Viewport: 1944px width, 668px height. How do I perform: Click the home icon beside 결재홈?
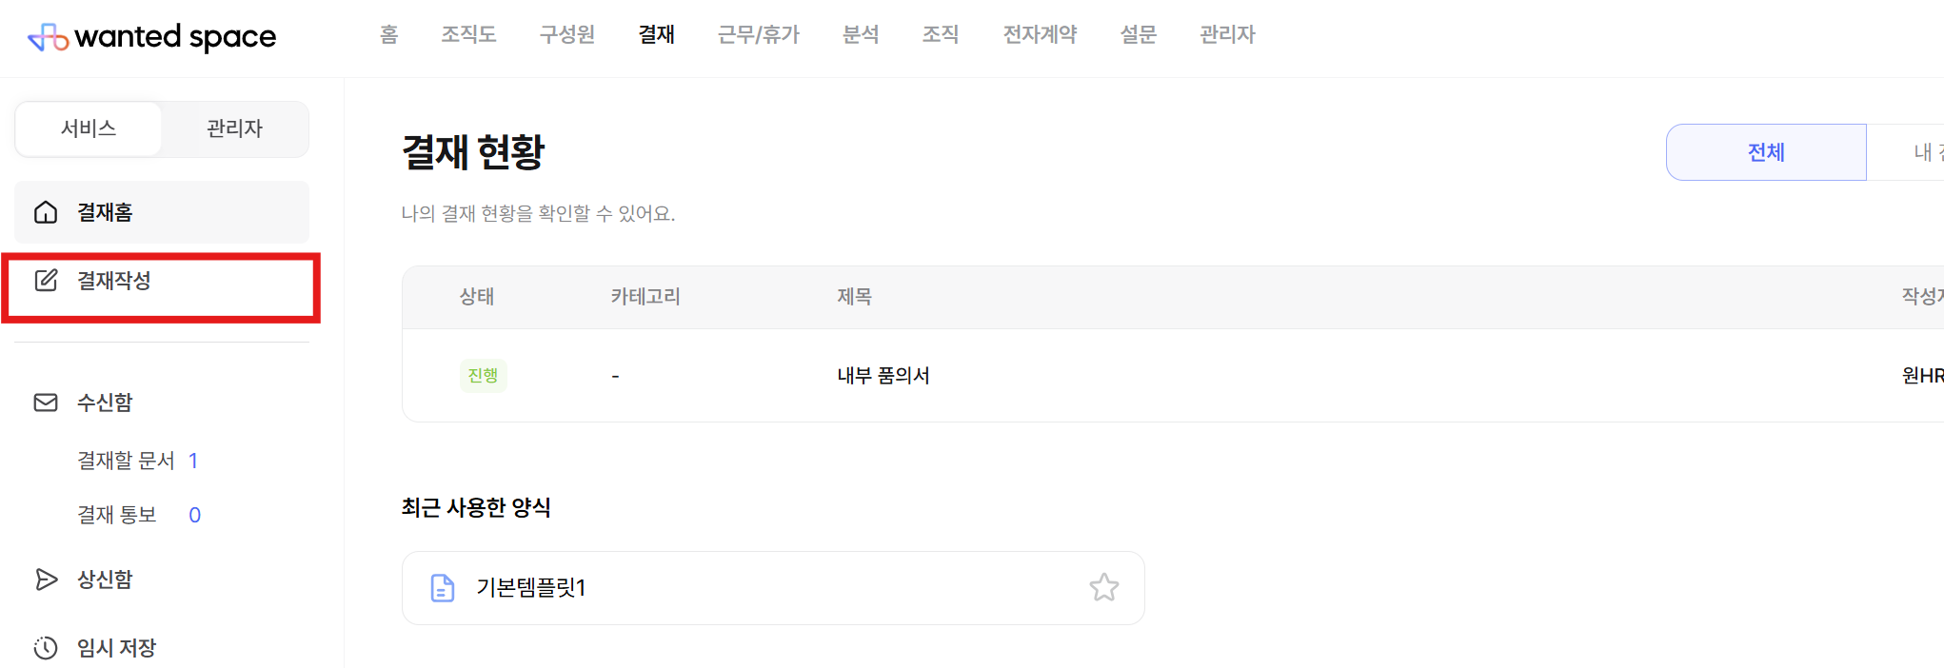coord(46,212)
